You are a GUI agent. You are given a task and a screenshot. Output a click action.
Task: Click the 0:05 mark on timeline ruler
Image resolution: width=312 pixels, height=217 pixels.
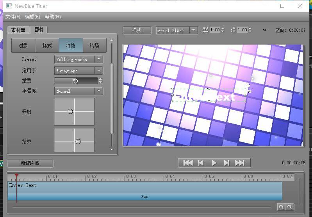(209, 177)
